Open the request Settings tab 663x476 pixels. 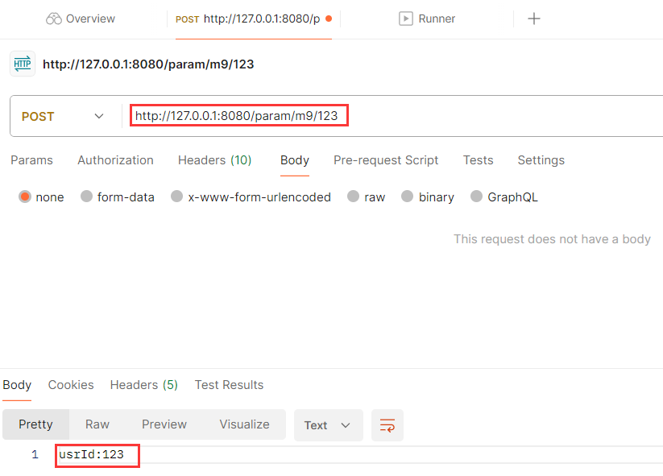click(541, 160)
